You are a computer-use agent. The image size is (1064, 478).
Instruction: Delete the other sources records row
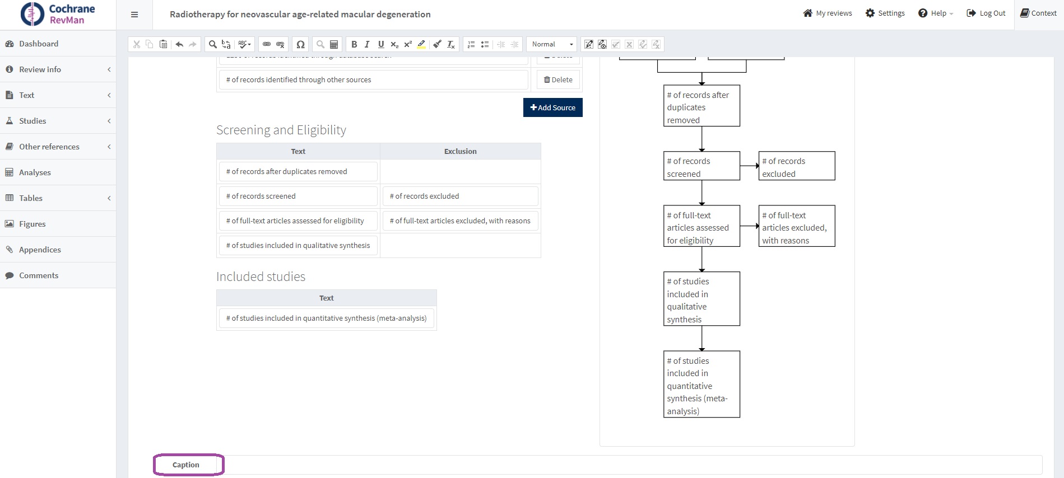pos(558,80)
